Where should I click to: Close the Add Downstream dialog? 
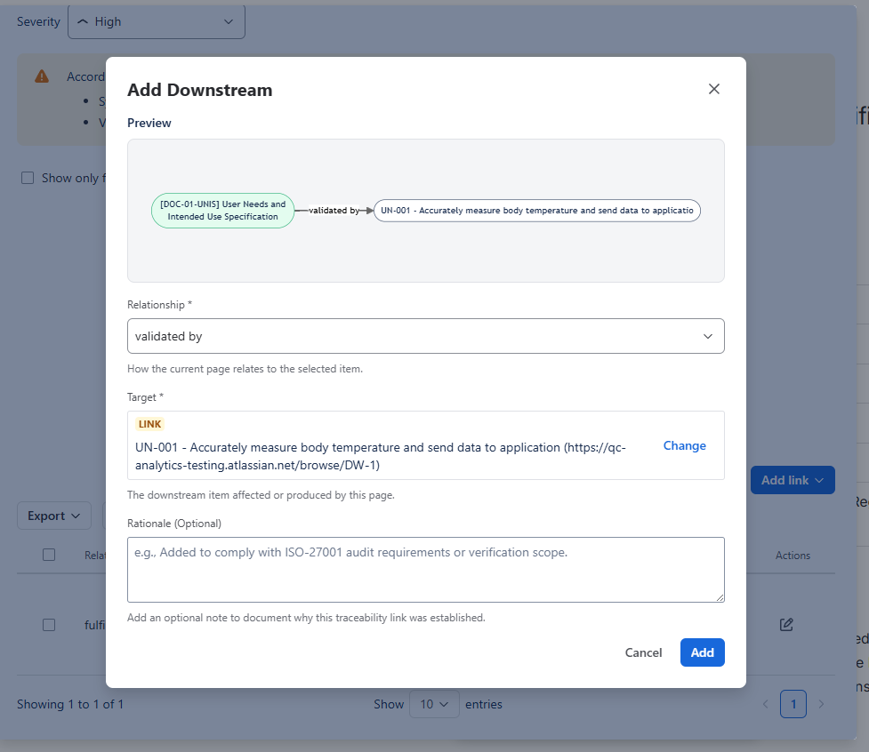point(714,89)
